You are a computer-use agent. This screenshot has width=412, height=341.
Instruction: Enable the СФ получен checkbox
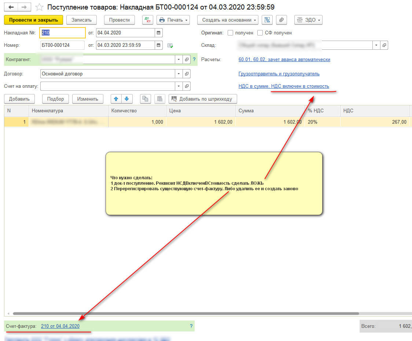click(260, 33)
